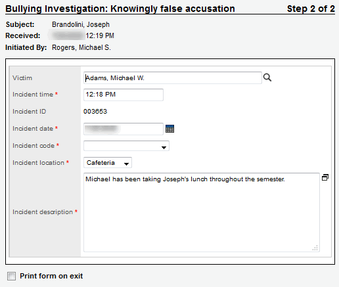This screenshot has width=339, height=287.
Task: Click into the Incident date field
Action: [124, 129]
